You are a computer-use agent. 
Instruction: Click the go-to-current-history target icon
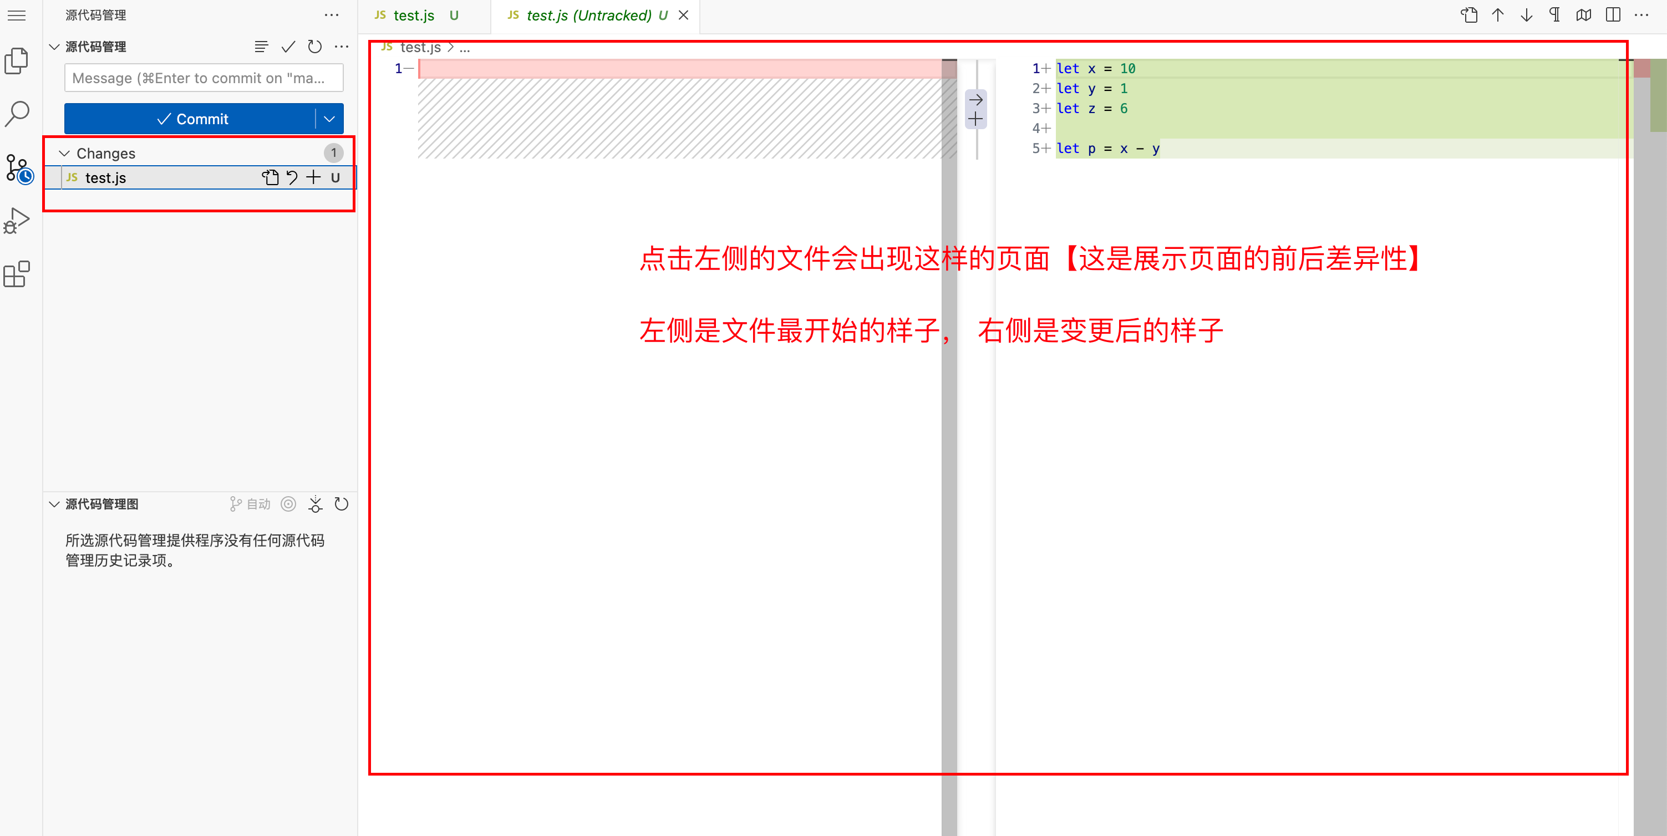(x=288, y=504)
